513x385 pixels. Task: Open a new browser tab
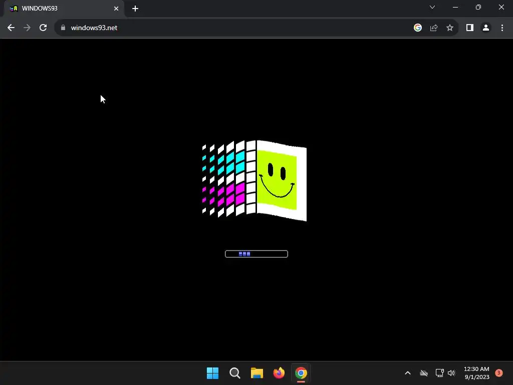coord(135,9)
